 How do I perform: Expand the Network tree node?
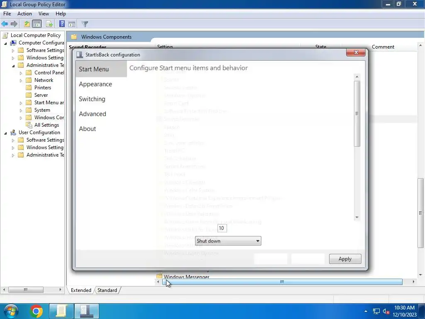(x=21, y=81)
